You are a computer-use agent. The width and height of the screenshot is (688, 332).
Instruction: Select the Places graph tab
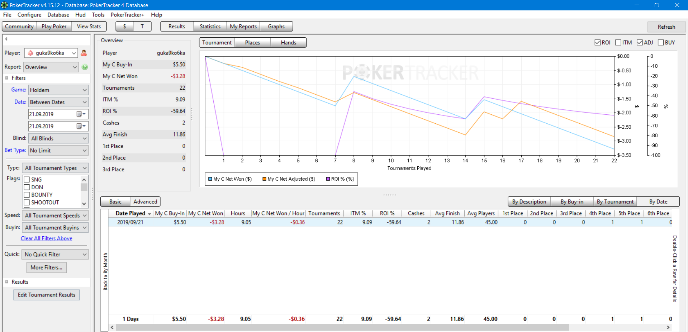252,43
